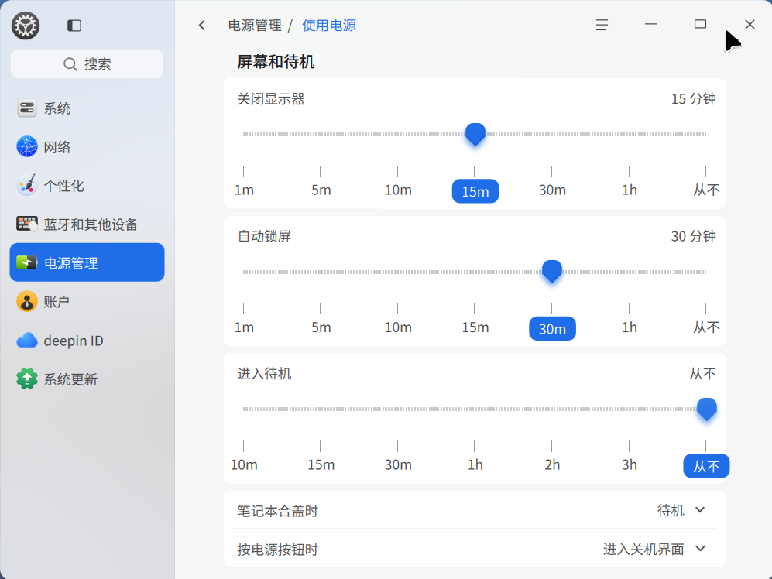The image size is (772, 579).
Task: Go back with the left arrow
Action: click(202, 25)
